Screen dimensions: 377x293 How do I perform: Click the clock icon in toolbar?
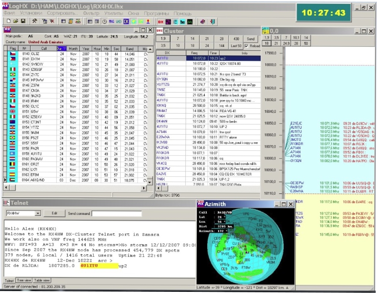click(104, 22)
